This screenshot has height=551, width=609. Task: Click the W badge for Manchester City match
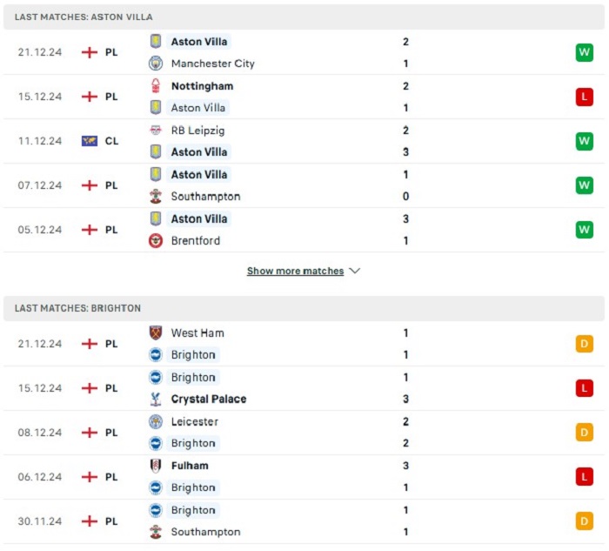(584, 52)
